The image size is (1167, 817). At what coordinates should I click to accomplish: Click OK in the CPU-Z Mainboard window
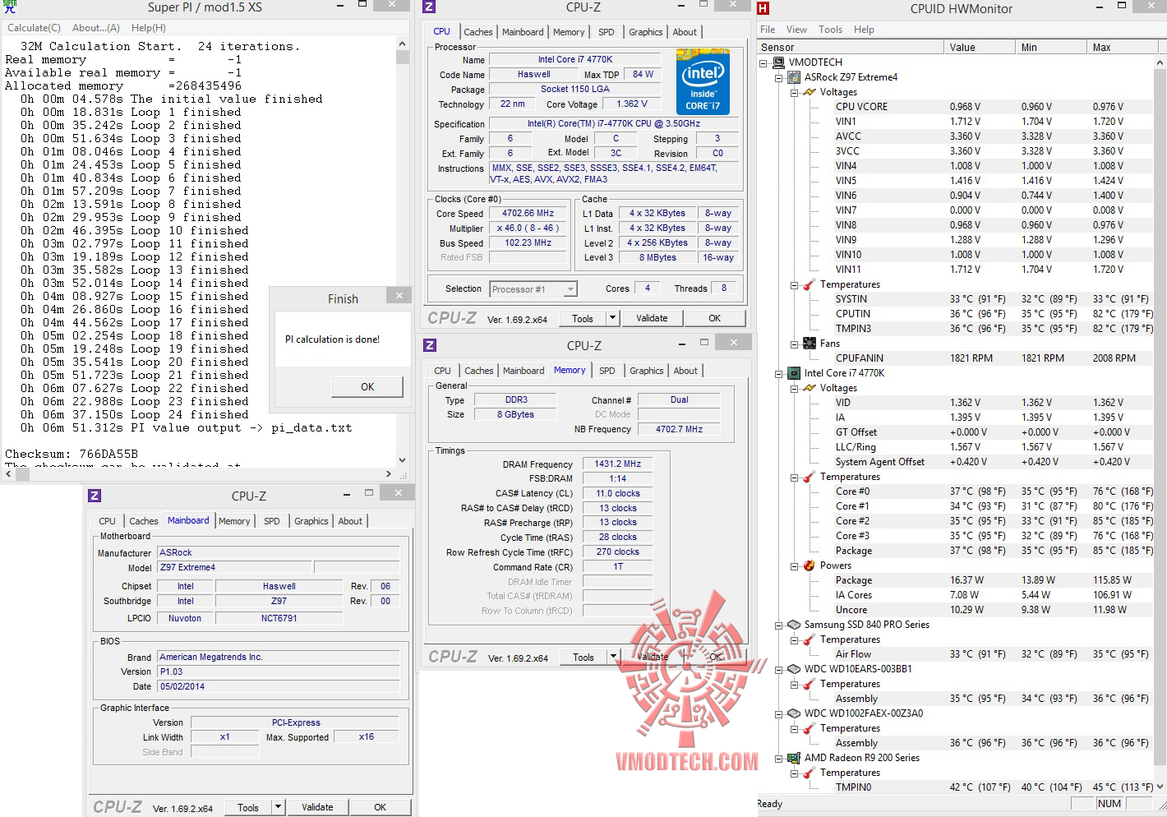coord(381,807)
